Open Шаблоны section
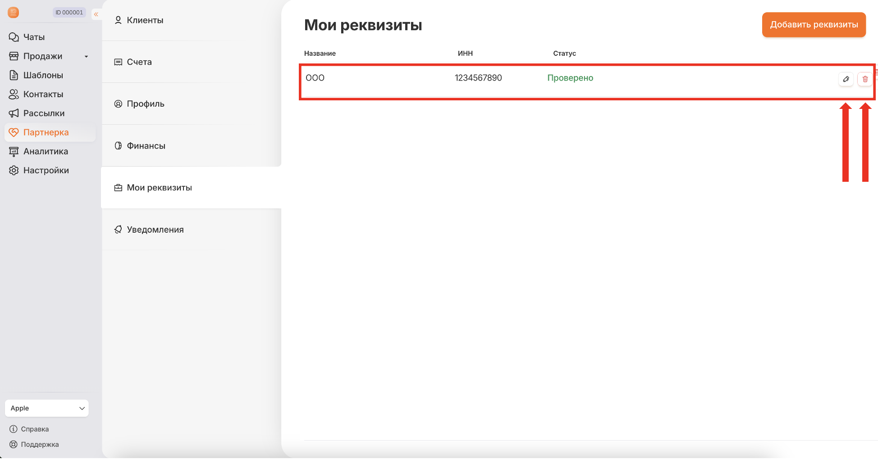 [x=43, y=76]
